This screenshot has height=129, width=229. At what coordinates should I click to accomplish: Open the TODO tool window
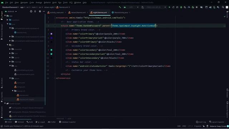point(9,122)
